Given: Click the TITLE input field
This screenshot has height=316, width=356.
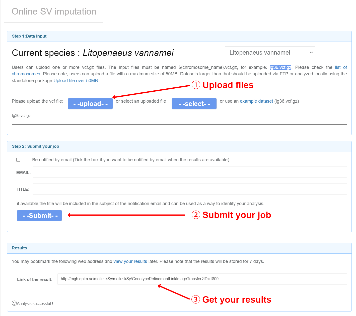Looking at the screenshot, I should (x=190, y=189).
